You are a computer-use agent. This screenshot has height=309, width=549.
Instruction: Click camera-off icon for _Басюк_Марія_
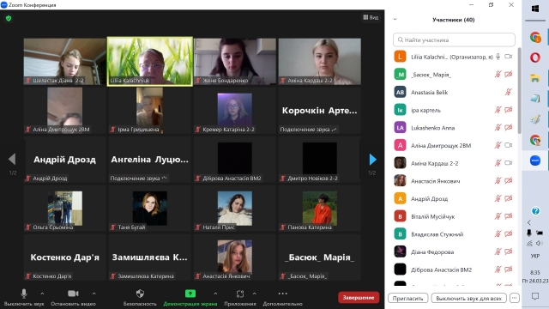pyautogui.click(x=509, y=75)
